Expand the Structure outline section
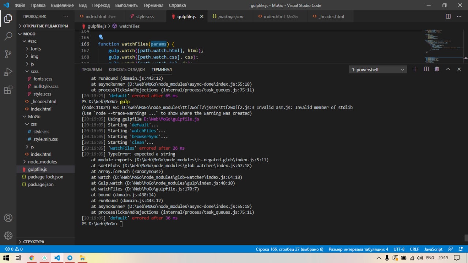Screen dimensions: 468x263 [x=46, y=242]
